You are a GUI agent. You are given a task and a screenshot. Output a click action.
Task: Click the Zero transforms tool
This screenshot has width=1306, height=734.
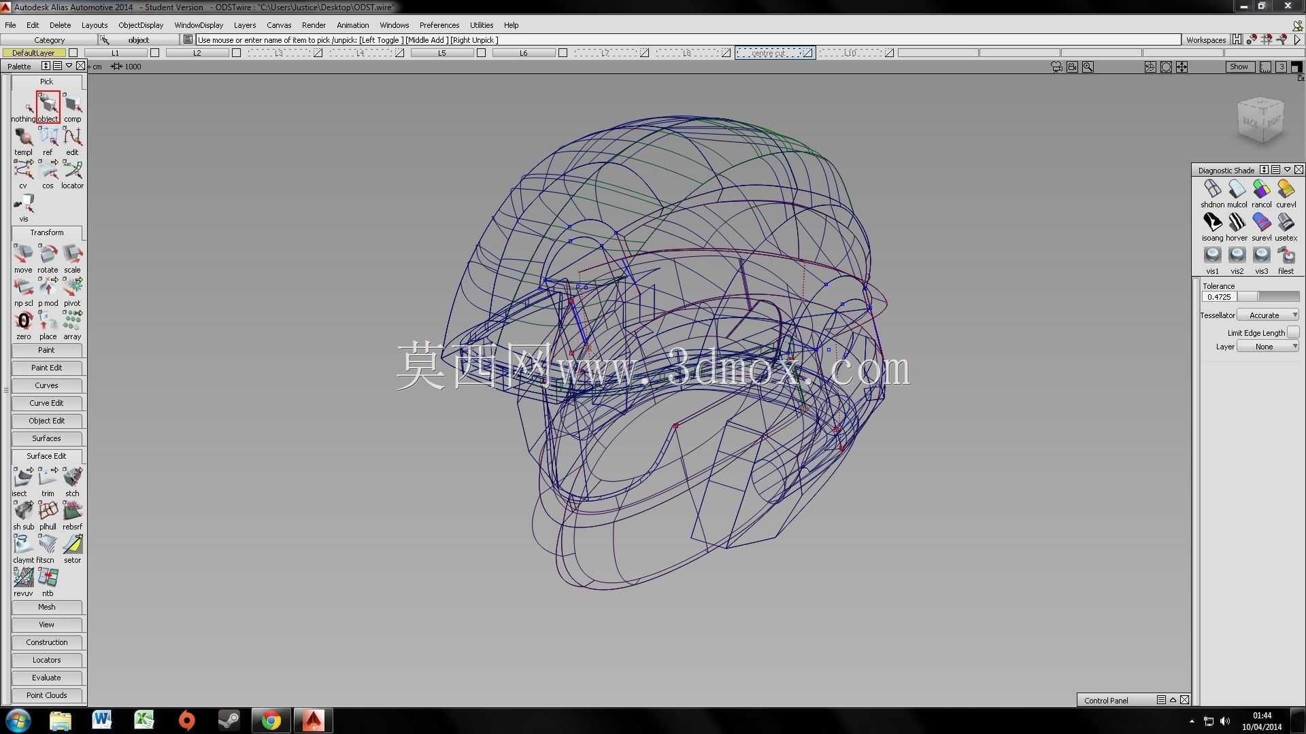tap(23, 325)
